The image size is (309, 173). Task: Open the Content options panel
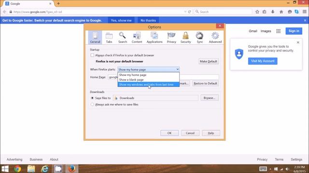tap(137, 37)
